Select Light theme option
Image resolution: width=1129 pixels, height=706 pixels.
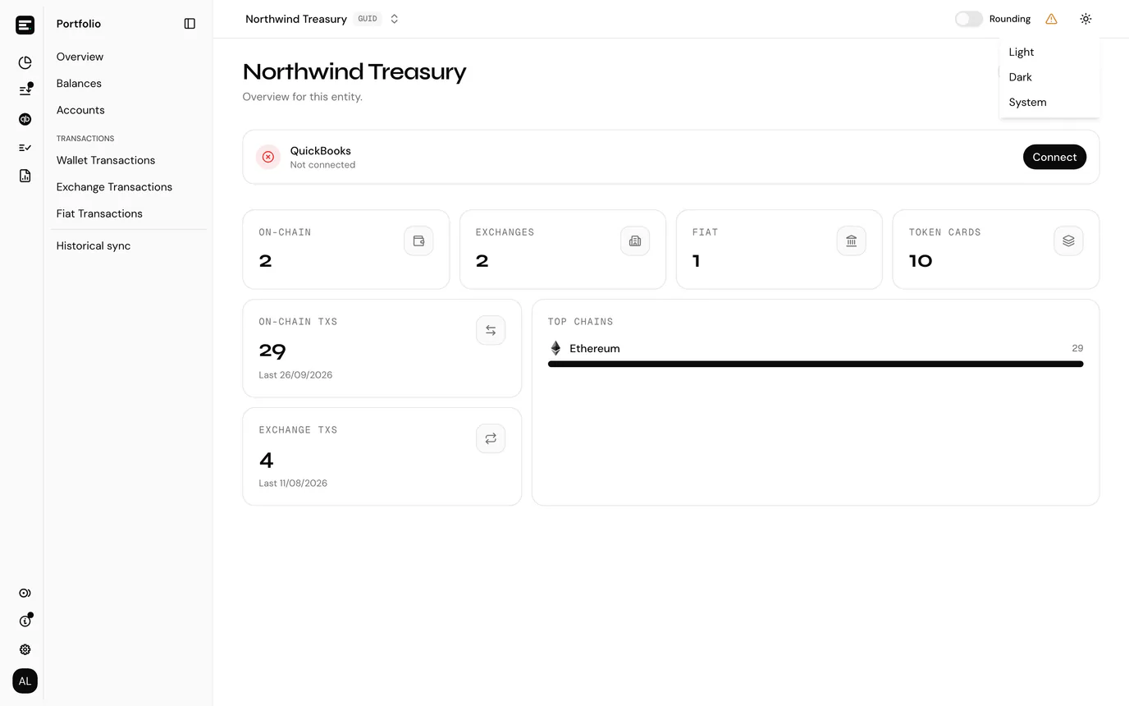coord(1049,52)
